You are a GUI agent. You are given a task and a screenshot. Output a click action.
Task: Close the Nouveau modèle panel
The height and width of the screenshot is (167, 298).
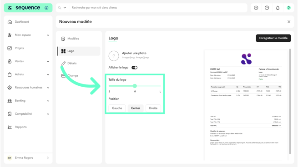point(289,22)
